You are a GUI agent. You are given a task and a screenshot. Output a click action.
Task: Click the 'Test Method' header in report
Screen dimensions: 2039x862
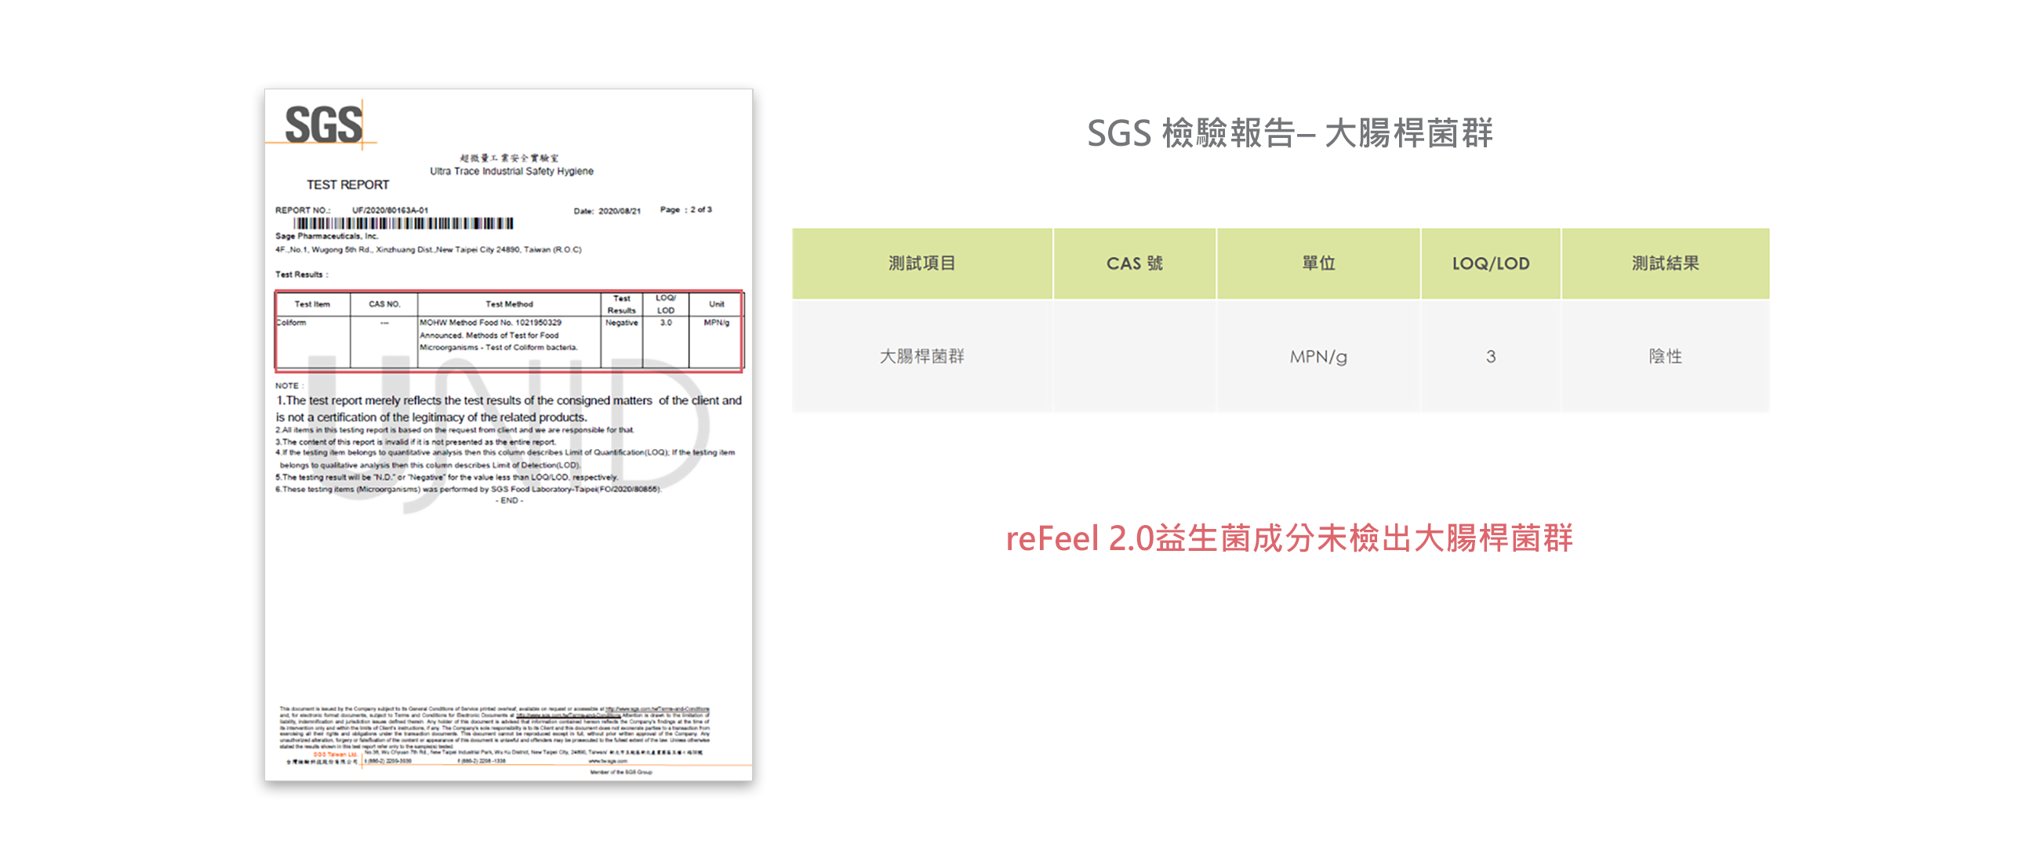(x=509, y=304)
